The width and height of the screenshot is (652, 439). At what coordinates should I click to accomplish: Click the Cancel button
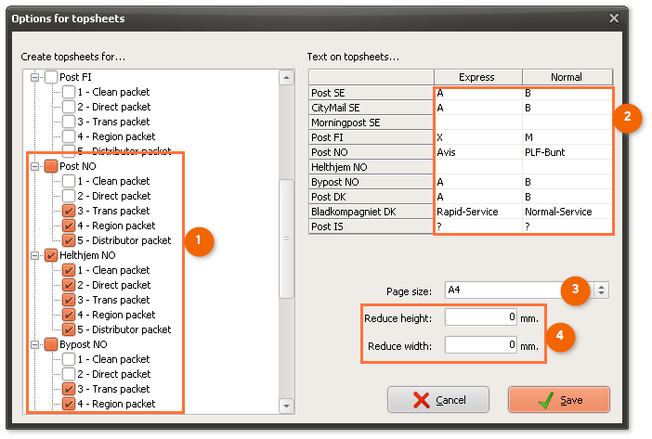[x=437, y=400]
